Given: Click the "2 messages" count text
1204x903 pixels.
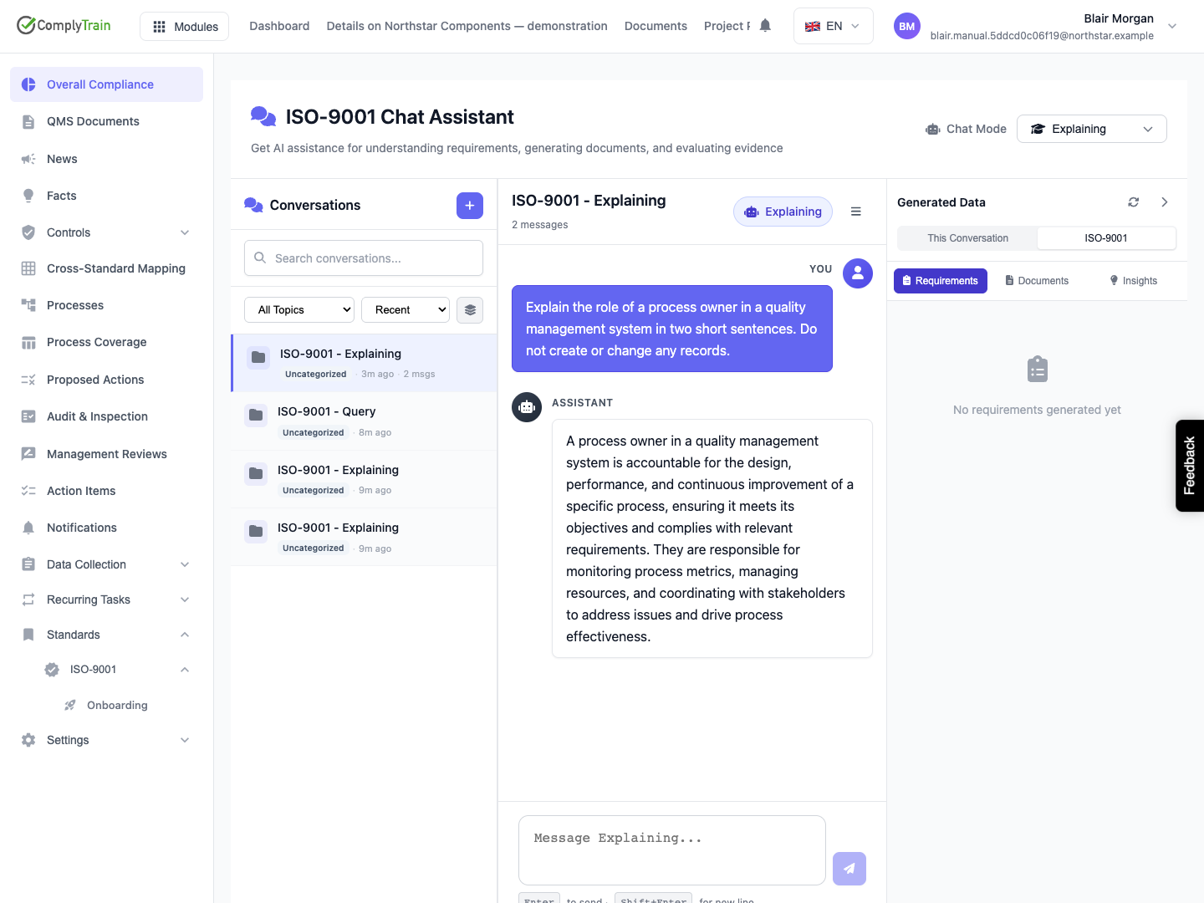Looking at the screenshot, I should pyautogui.click(x=540, y=225).
